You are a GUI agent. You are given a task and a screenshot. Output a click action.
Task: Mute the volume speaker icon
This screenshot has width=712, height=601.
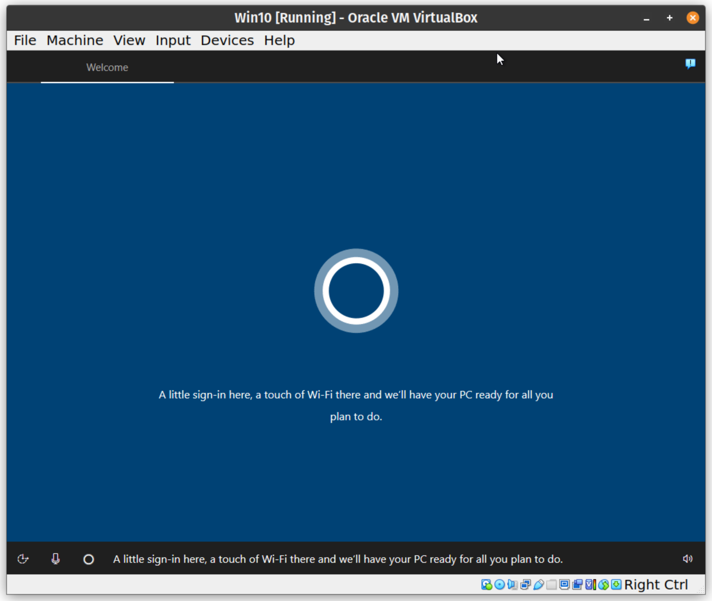pos(687,559)
